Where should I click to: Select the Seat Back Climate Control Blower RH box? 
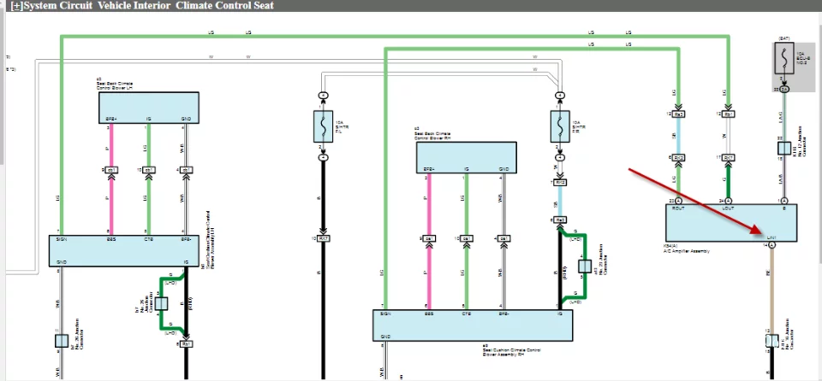pos(465,156)
